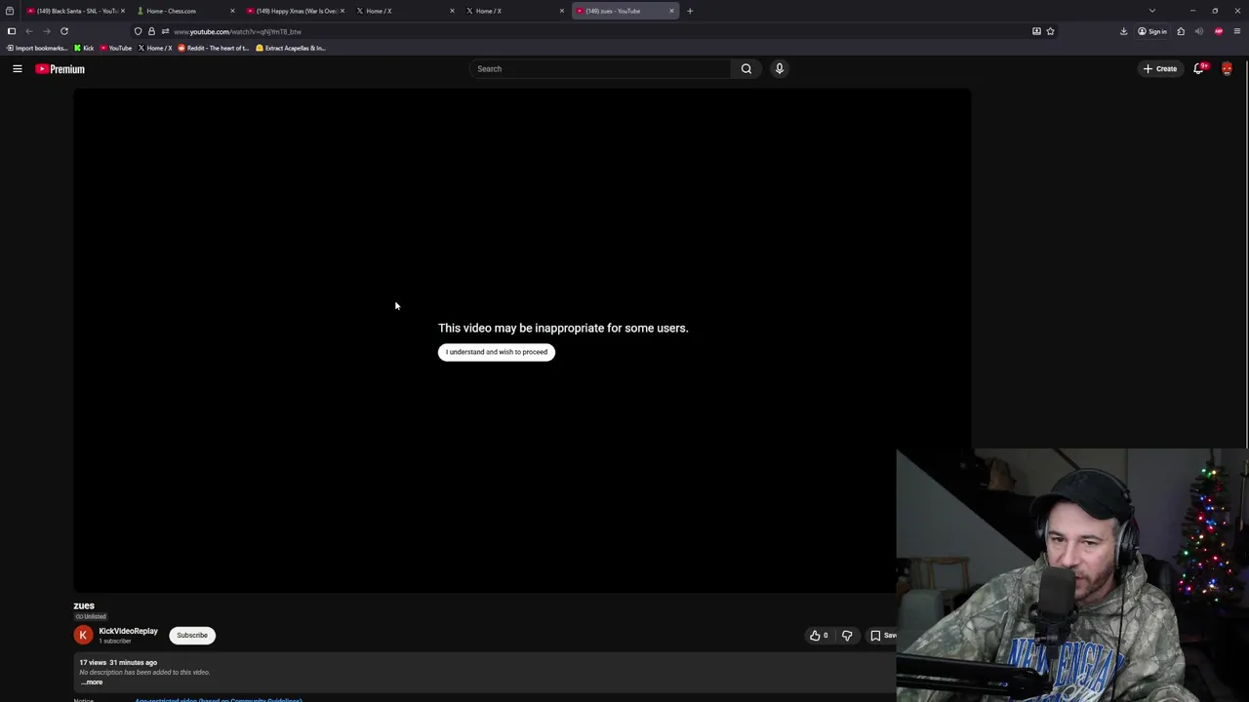Reload the current page

click(64, 31)
